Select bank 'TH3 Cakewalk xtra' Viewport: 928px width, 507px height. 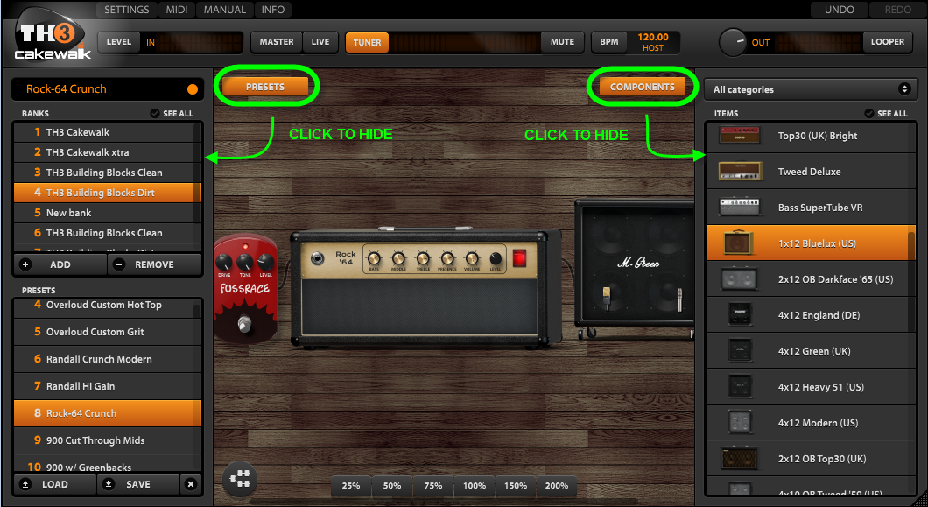107,152
